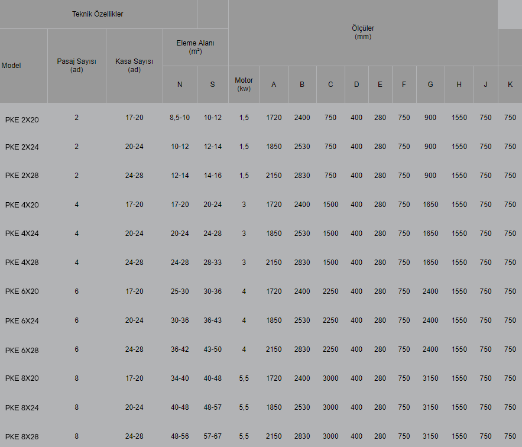Click the Motor (kw) column header
The image size is (522, 447).
pos(244,85)
